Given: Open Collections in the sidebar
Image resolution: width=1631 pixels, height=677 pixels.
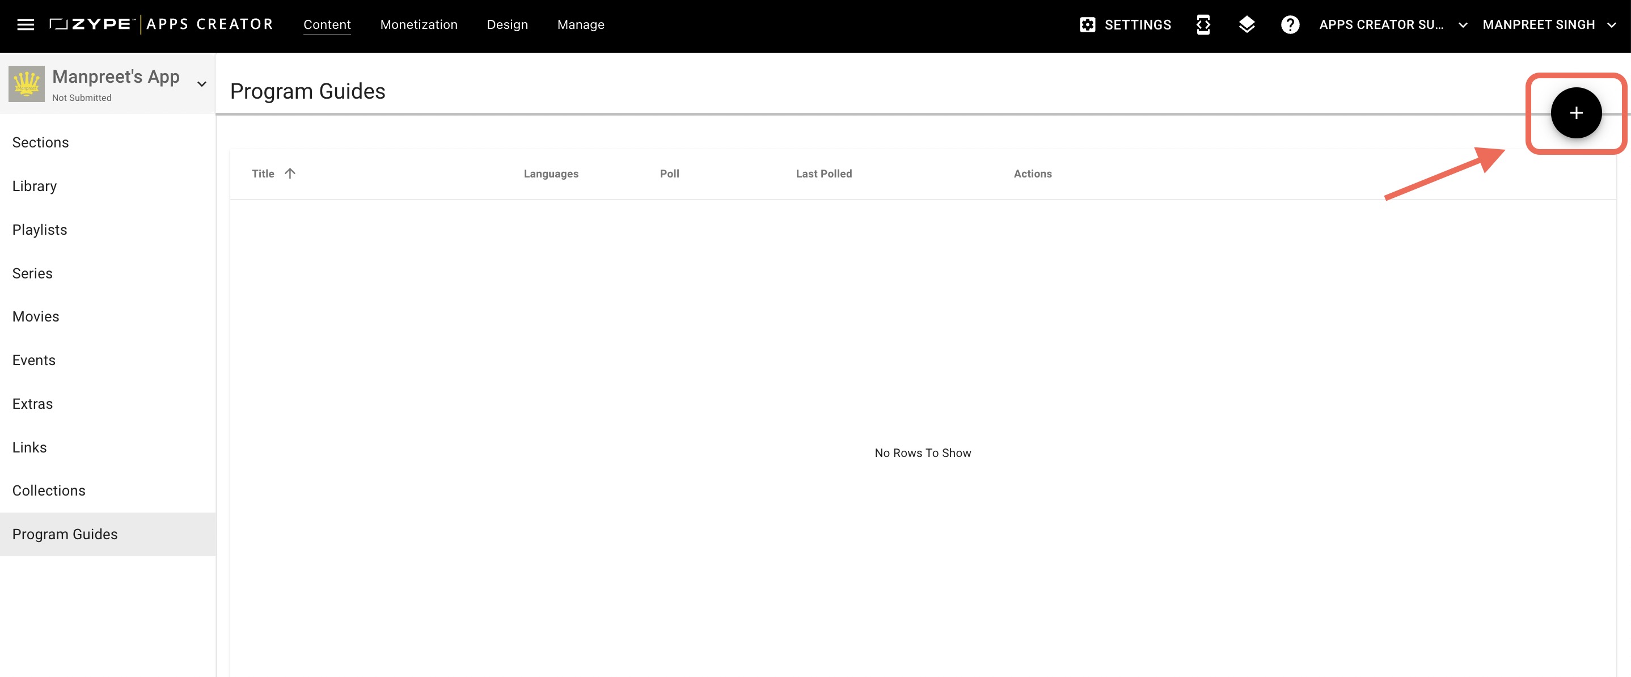Looking at the screenshot, I should point(108,491).
